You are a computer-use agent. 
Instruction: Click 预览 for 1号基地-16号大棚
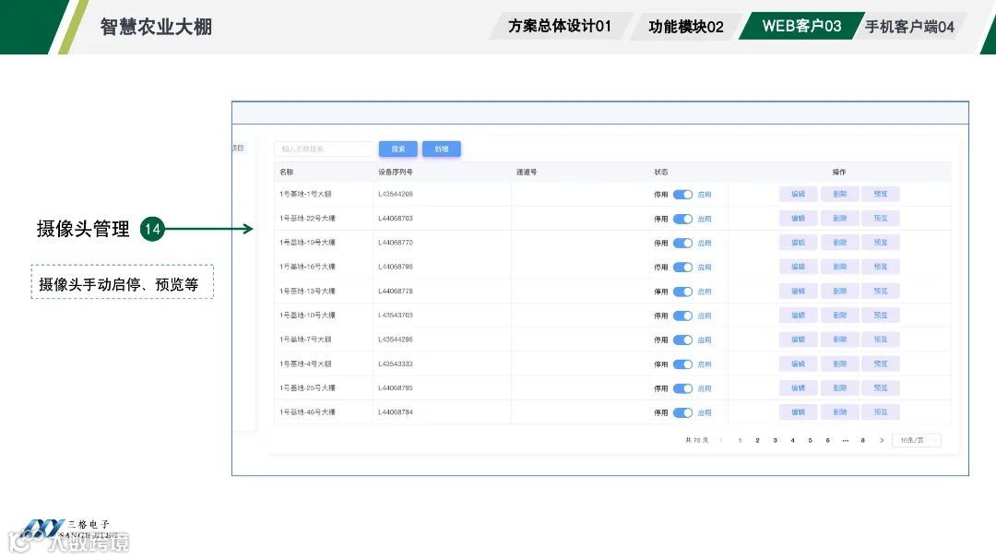[881, 267]
